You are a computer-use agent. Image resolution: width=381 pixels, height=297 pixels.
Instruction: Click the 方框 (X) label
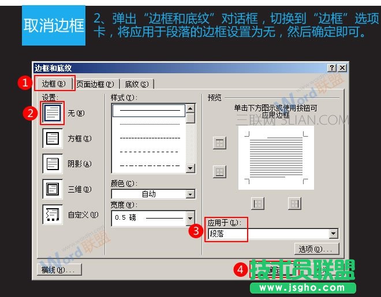point(80,138)
